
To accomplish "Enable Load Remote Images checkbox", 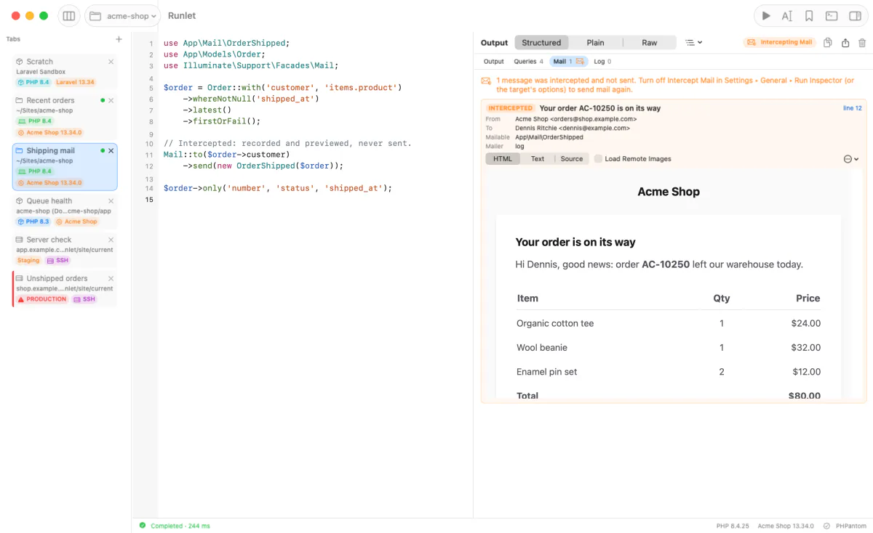I will click(x=598, y=159).
